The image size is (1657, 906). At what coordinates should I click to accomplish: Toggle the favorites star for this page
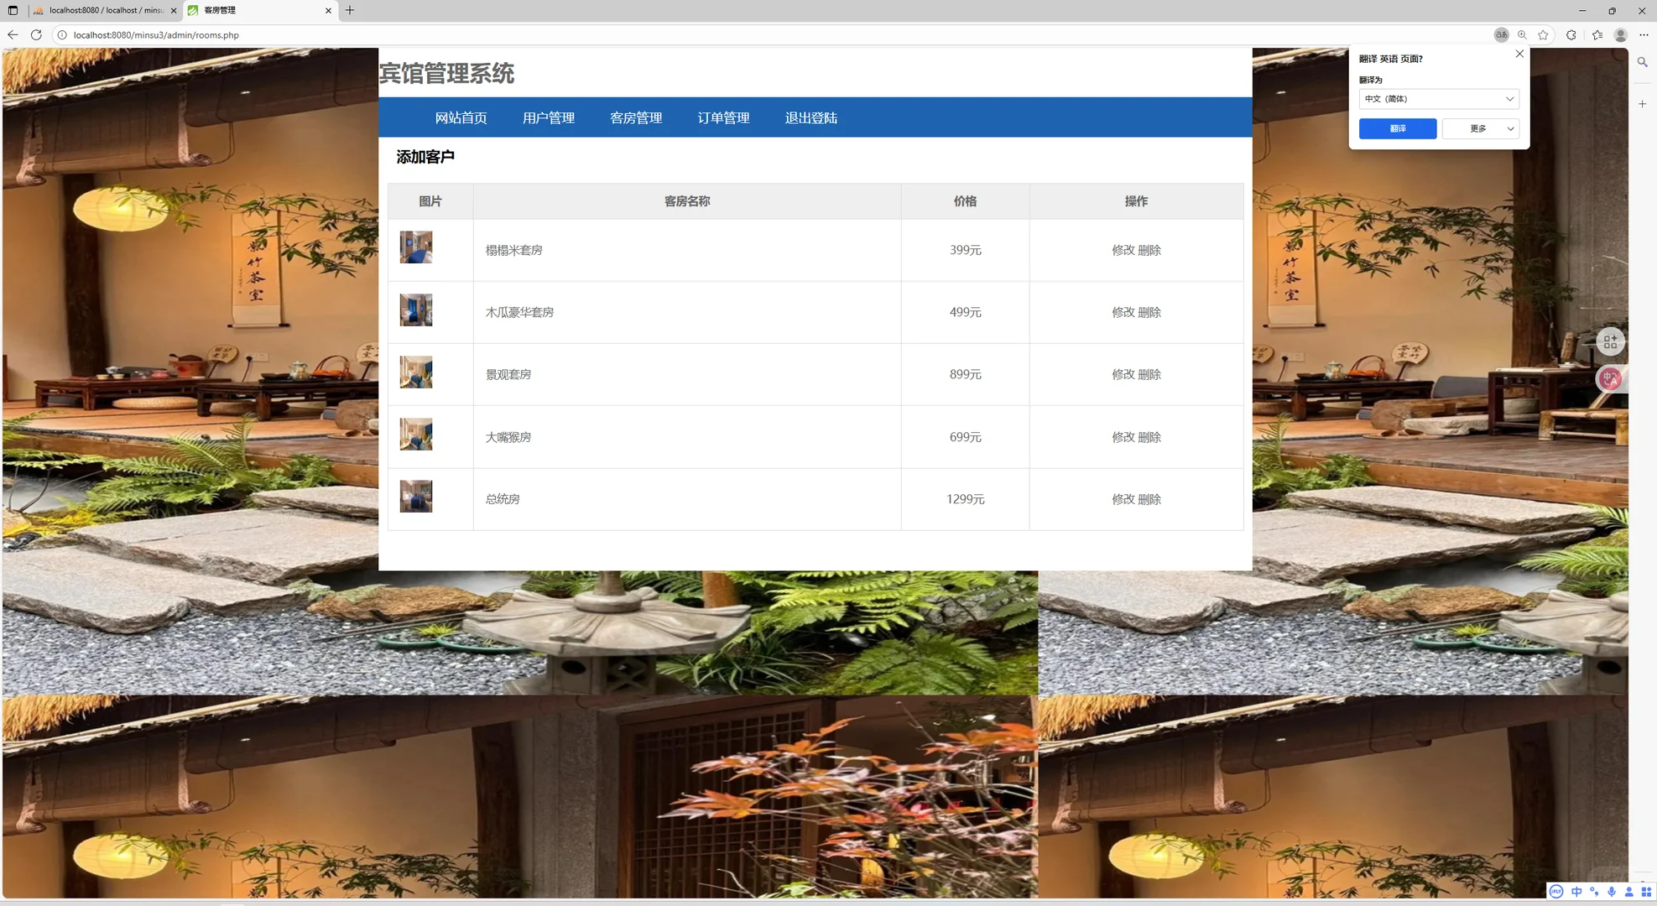pos(1543,35)
